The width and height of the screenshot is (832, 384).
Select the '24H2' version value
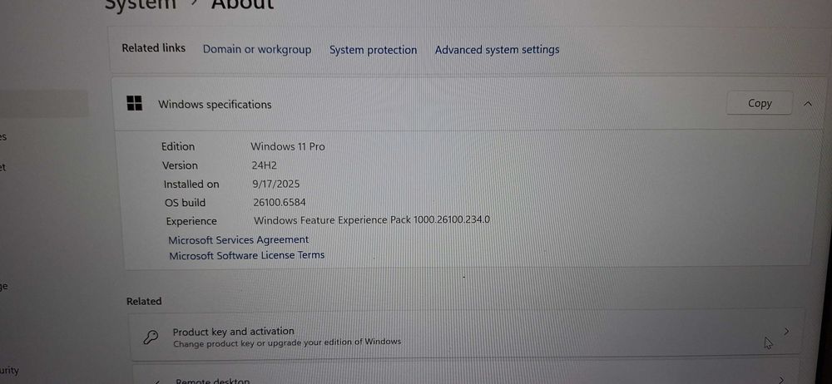point(265,165)
